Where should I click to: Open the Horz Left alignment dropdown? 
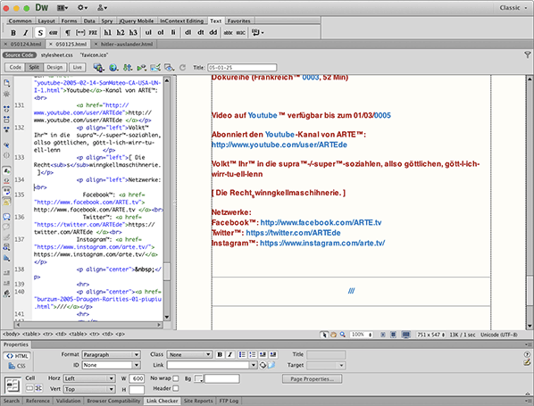coord(89,378)
